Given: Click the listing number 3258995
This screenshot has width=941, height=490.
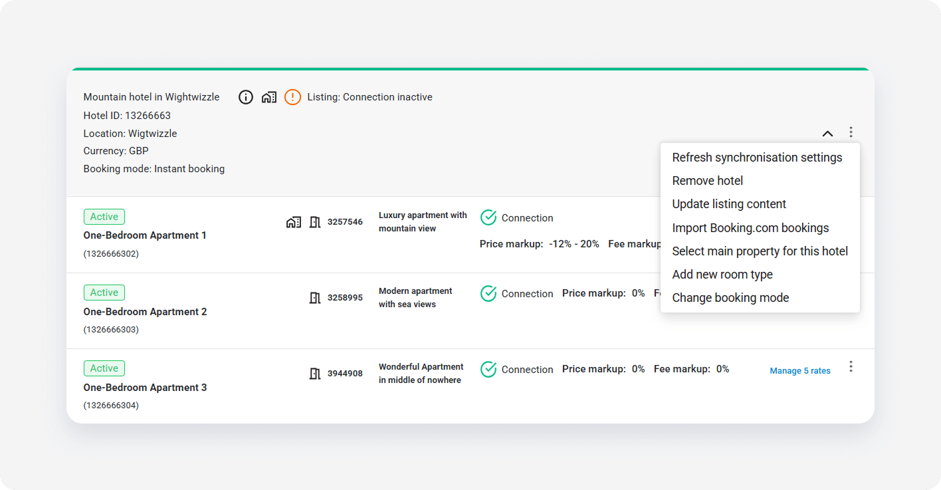Looking at the screenshot, I should [345, 298].
